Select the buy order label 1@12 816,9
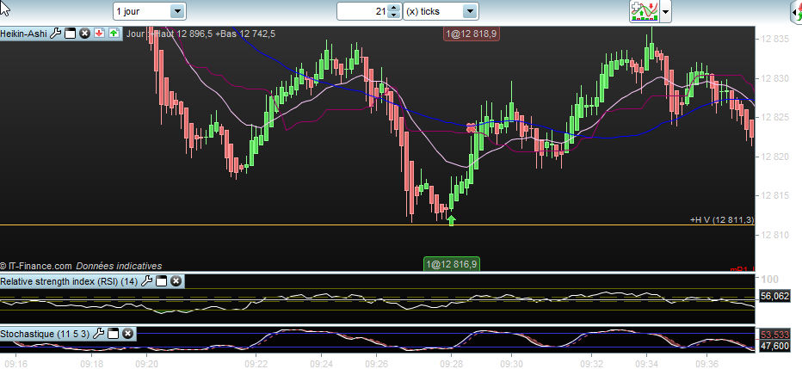This screenshot has width=802, height=369. [452, 264]
